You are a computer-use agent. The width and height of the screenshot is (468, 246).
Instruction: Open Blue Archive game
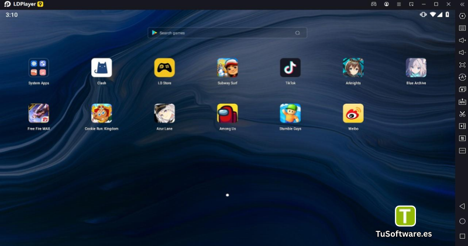coord(416,68)
